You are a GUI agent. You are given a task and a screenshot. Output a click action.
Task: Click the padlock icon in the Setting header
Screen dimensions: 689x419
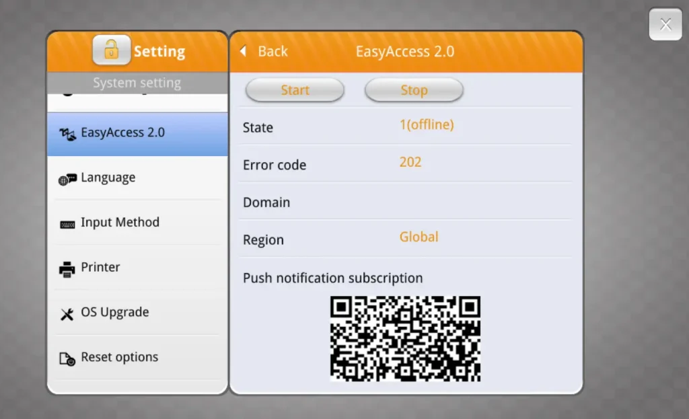110,49
